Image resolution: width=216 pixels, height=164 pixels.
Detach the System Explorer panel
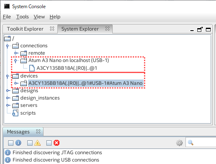pos(200,29)
